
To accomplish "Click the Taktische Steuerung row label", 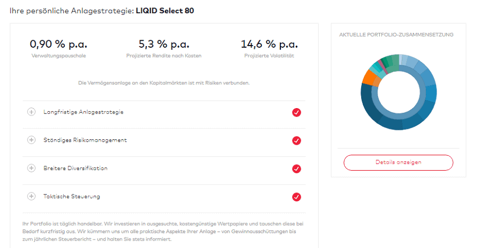I will [x=72, y=196].
